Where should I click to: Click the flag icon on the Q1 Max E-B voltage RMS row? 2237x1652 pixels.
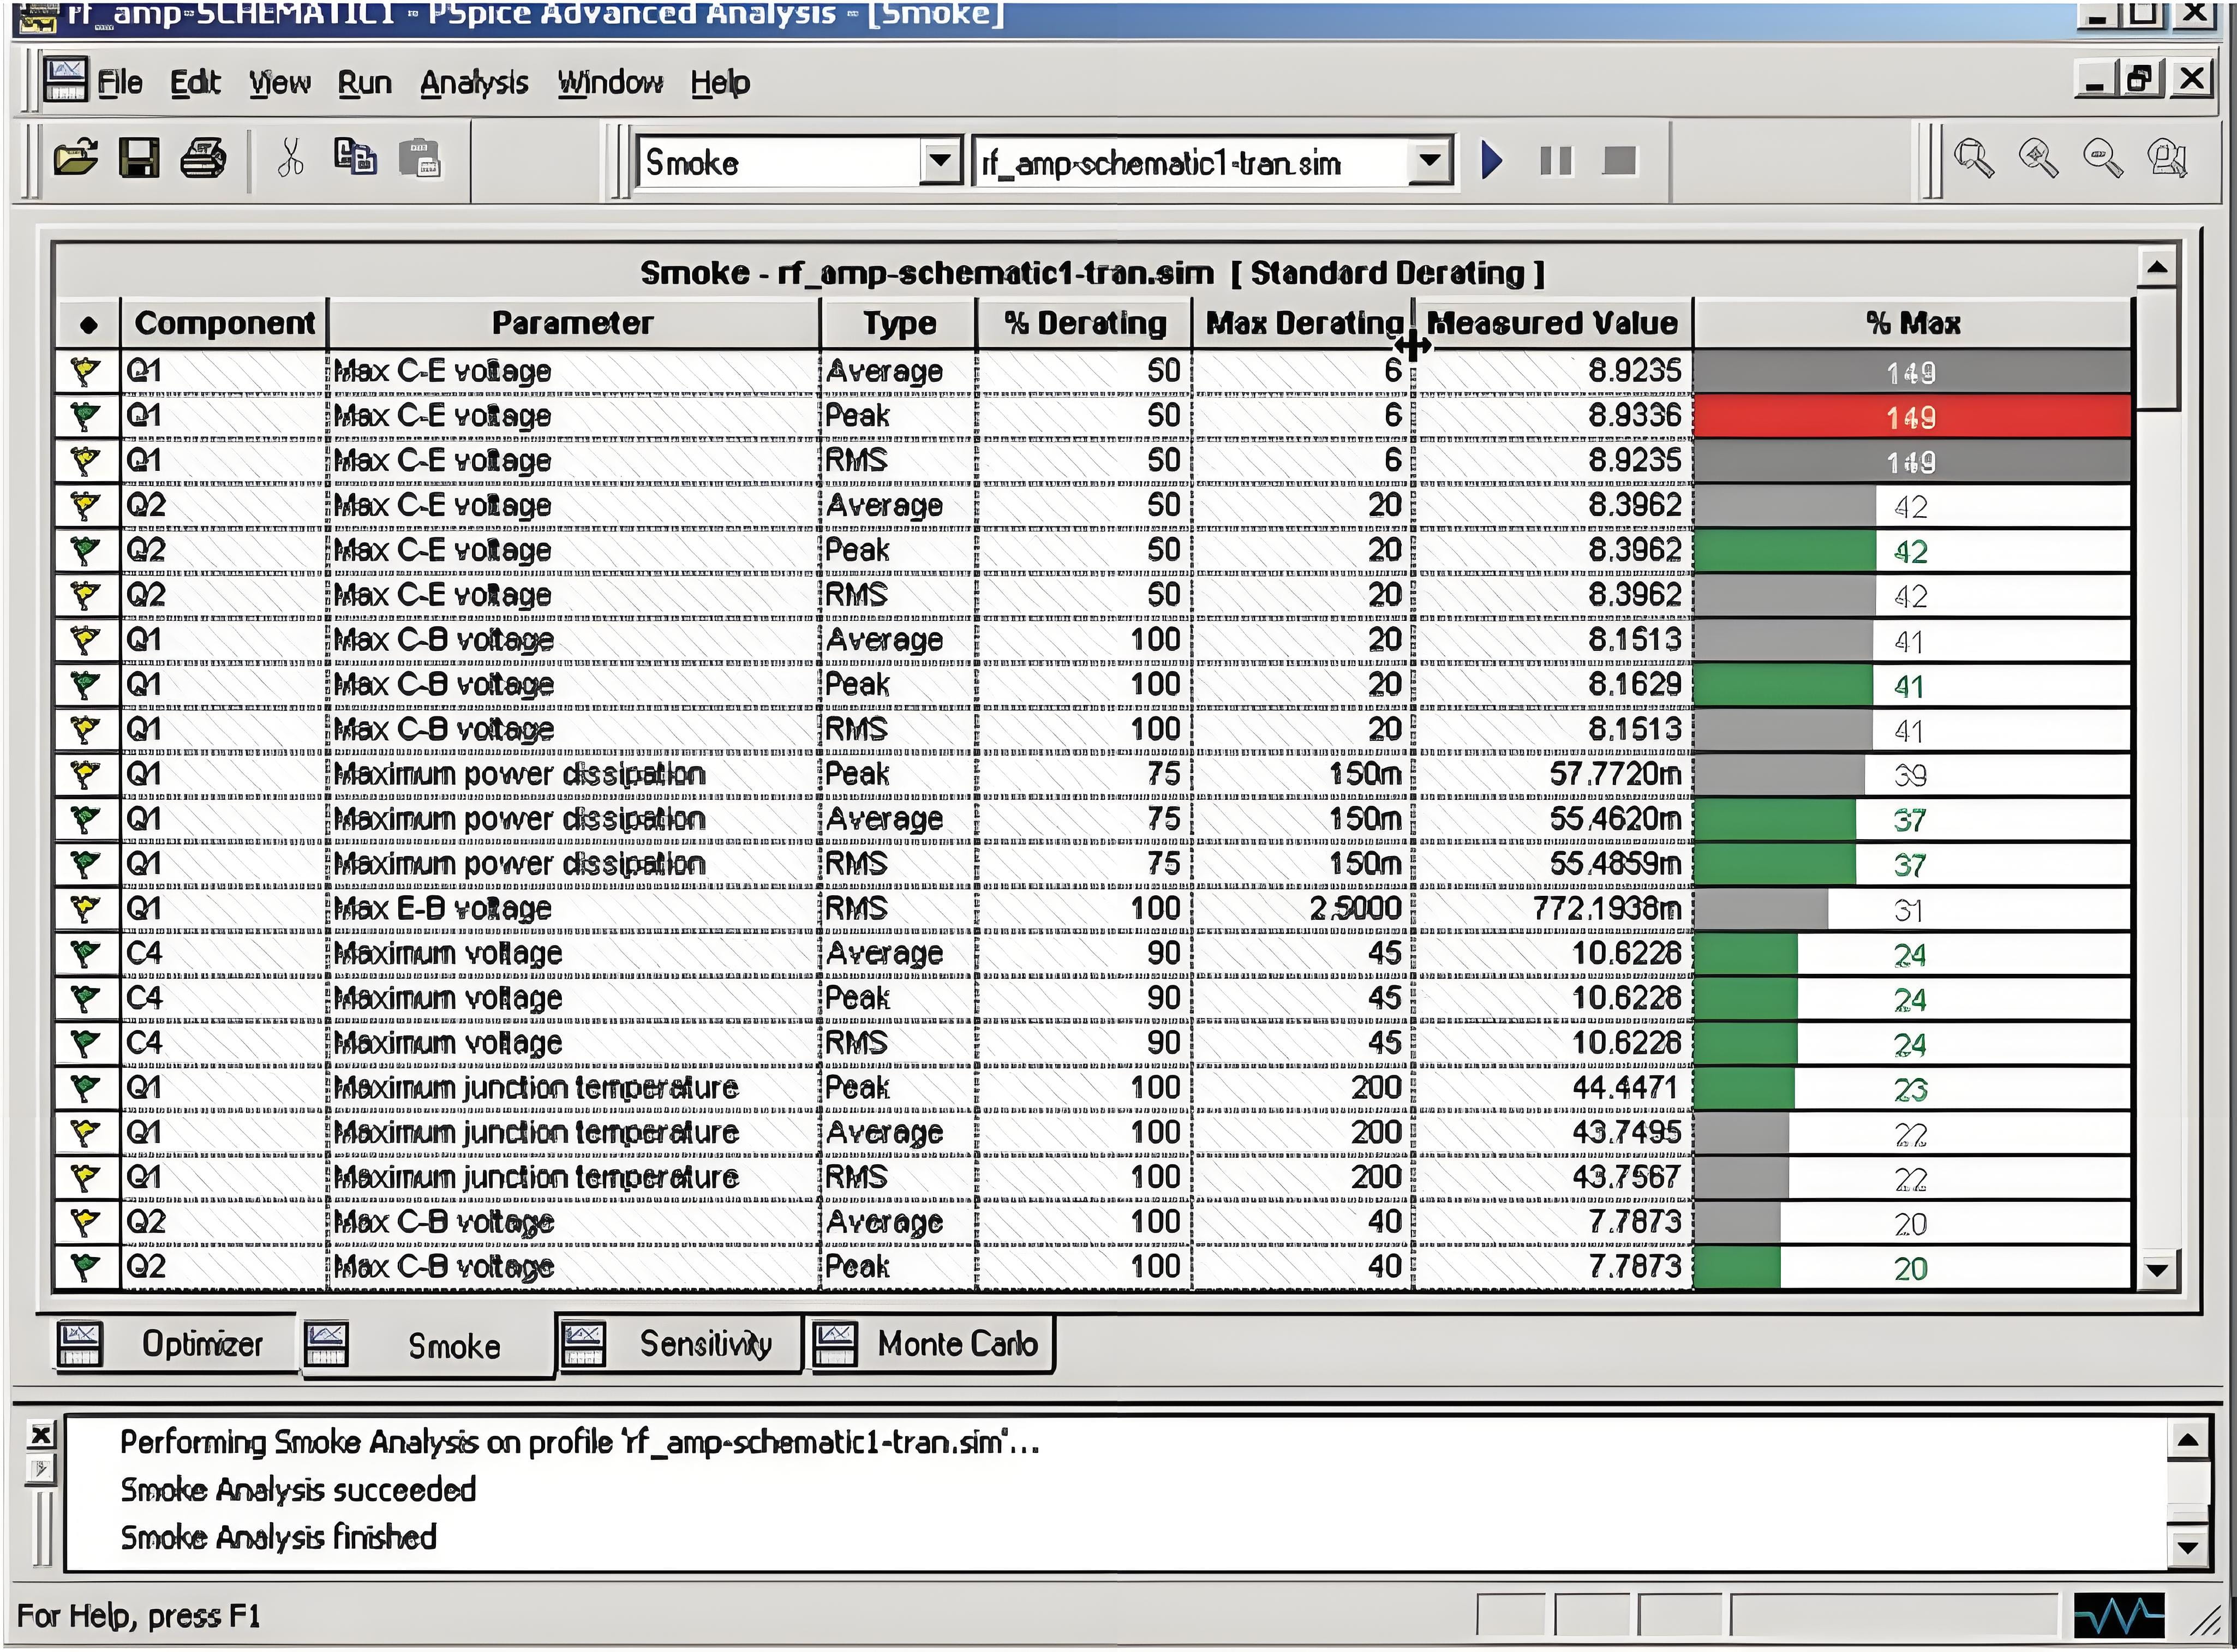(86, 909)
